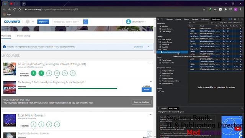Open program switcher dropdown arrow
The height and width of the screenshot is (138, 245).
33,22
